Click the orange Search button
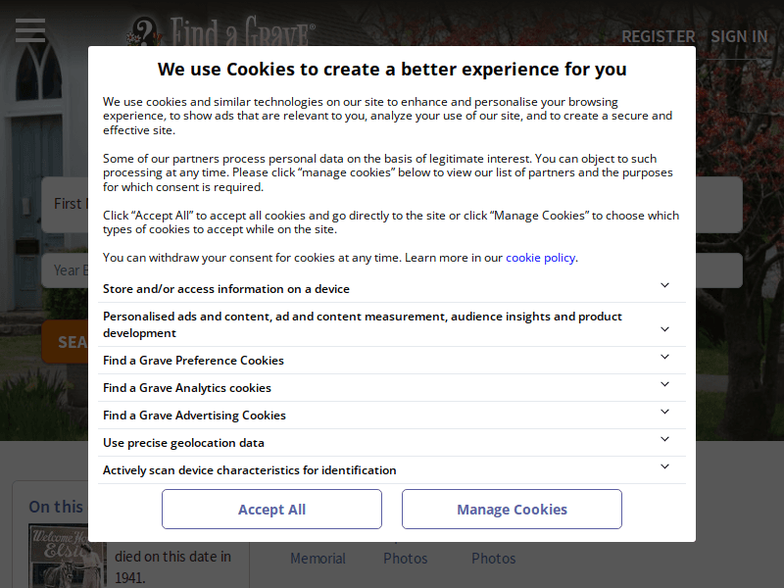The height and width of the screenshot is (588, 784). (x=65, y=342)
